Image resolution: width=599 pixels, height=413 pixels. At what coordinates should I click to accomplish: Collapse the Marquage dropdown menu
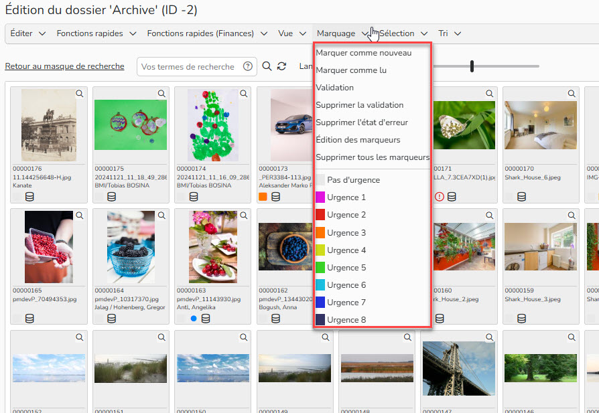[x=342, y=33]
